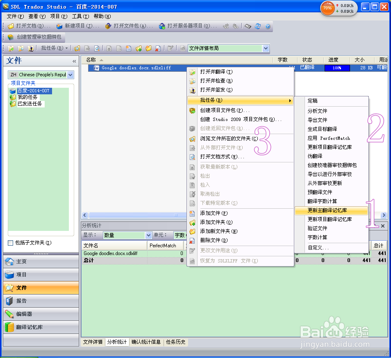The height and width of the screenshot is (358, 391).
Task: Click the file list scrollbar right arrow
Action: [x=384, y=215]
